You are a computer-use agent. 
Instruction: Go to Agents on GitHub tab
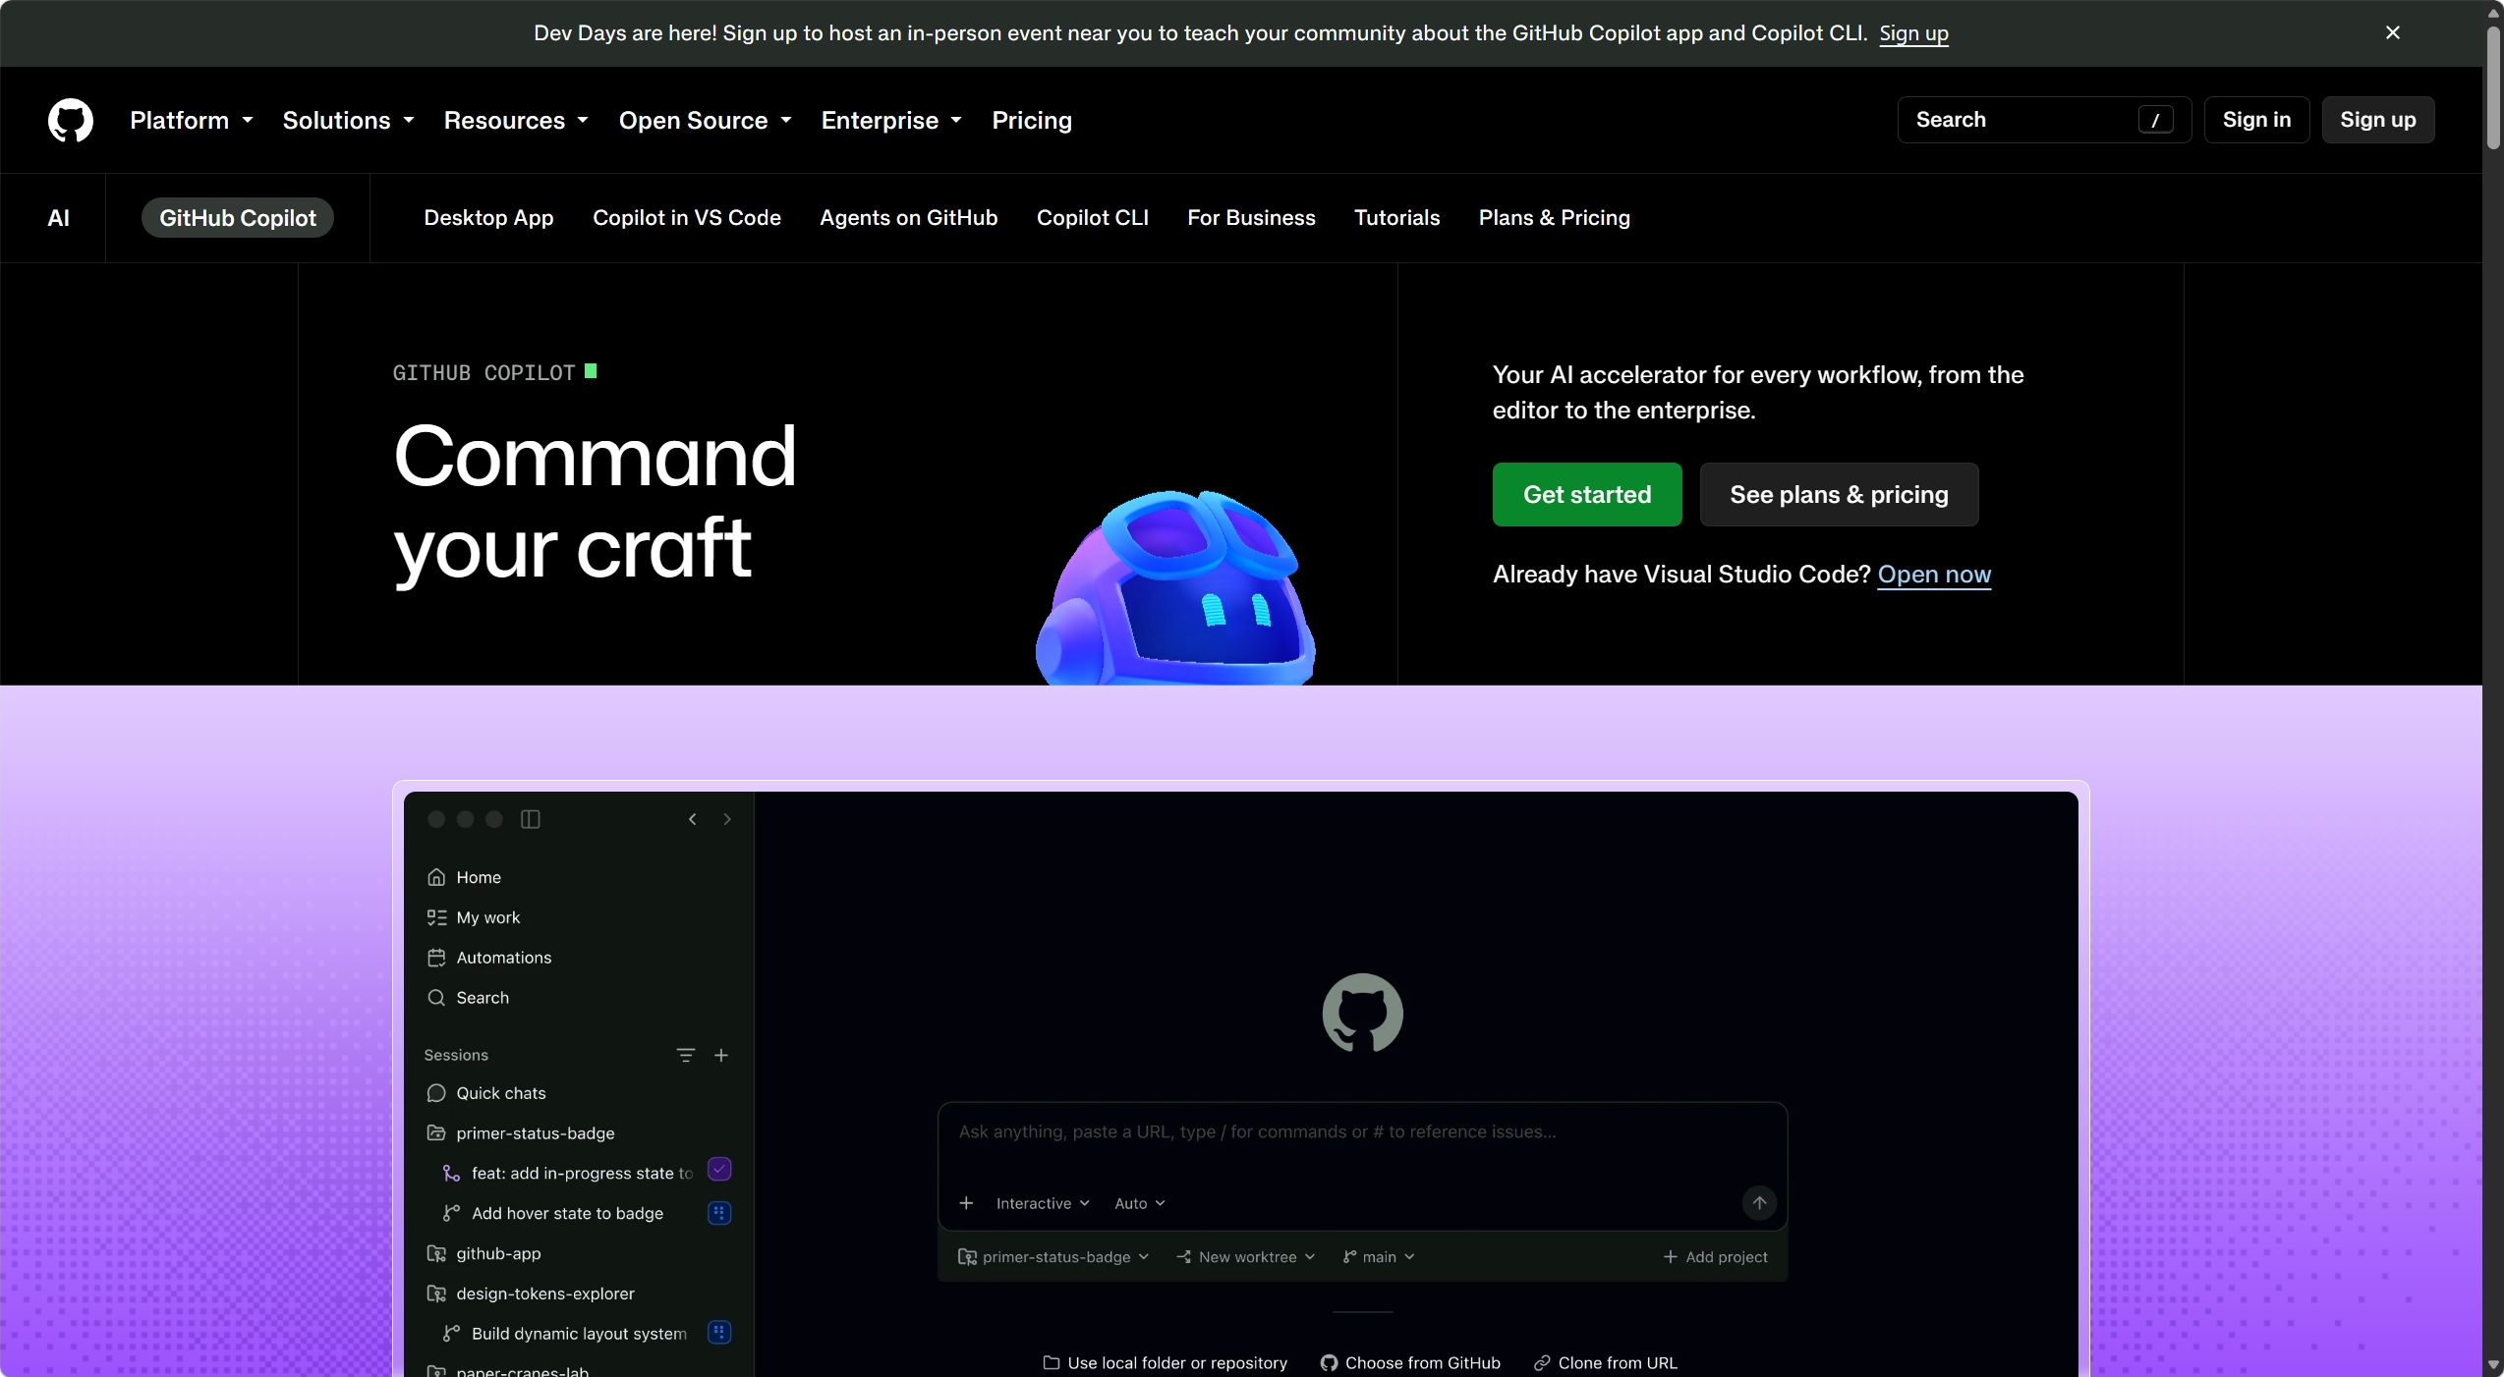pyautogui.click(x=909, y=218)
